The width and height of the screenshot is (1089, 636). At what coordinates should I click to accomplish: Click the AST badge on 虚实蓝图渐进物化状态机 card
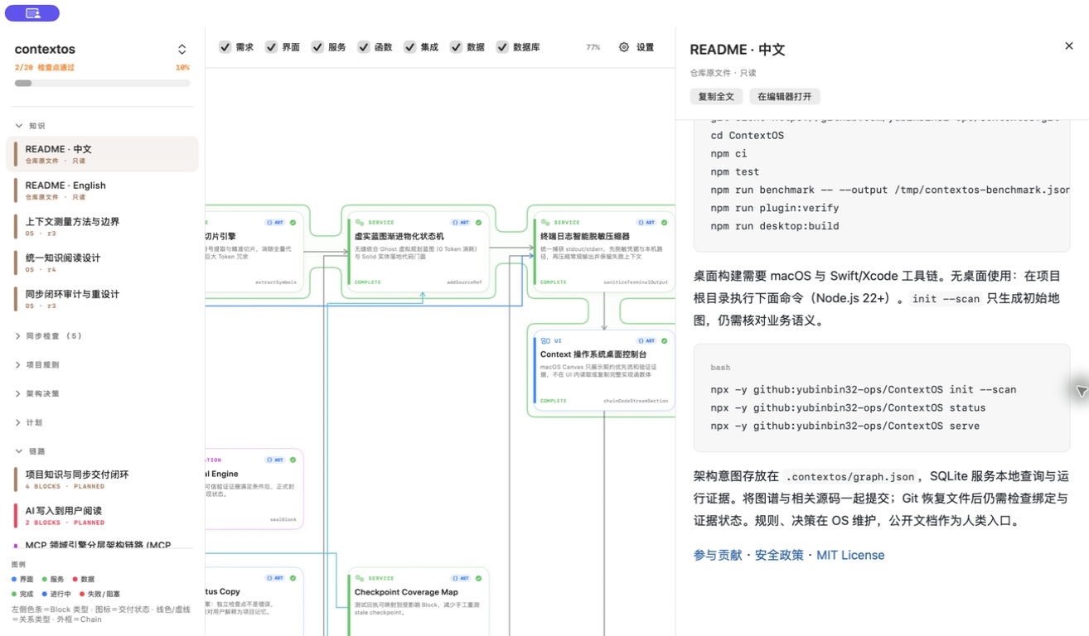coord(462,223)
